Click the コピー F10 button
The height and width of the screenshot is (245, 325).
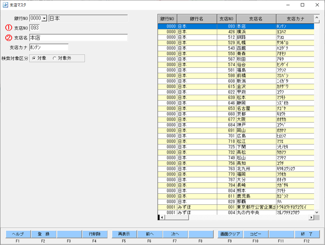[256, 234]
